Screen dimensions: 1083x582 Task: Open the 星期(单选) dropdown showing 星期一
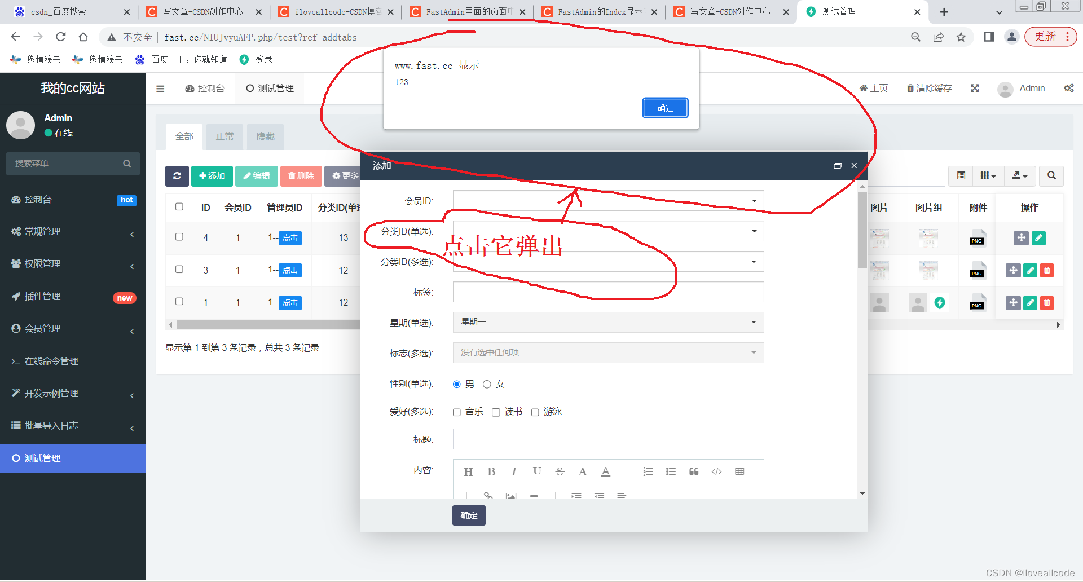[x=607, y=322]
